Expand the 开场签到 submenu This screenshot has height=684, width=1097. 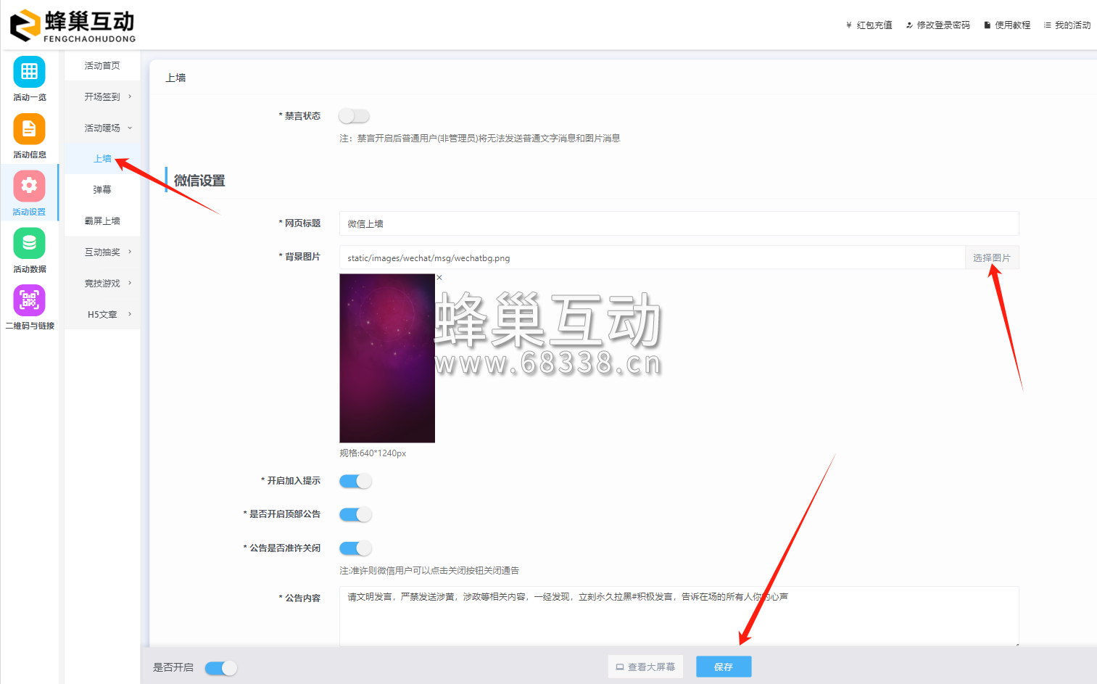pos(102,96)
